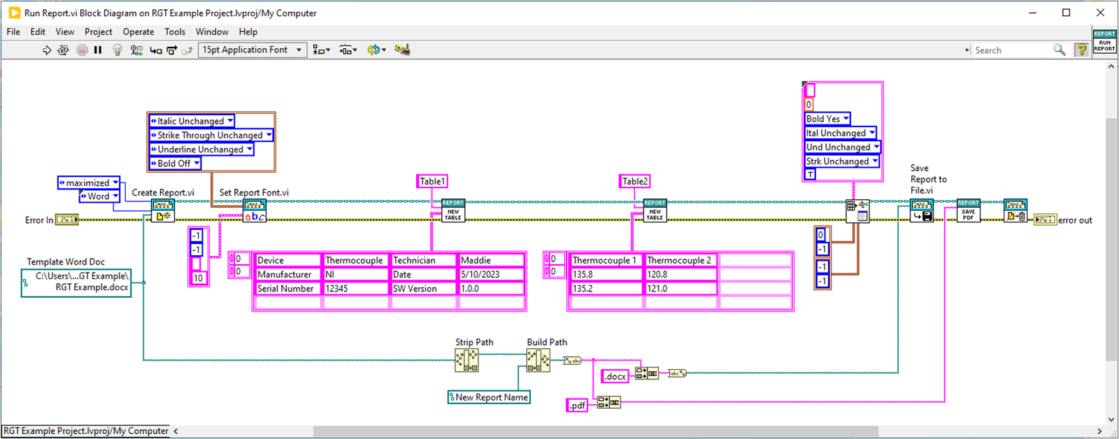Open Align Objects dropdown
This screenshot has width=1119, height=439.
pos(322,50)
